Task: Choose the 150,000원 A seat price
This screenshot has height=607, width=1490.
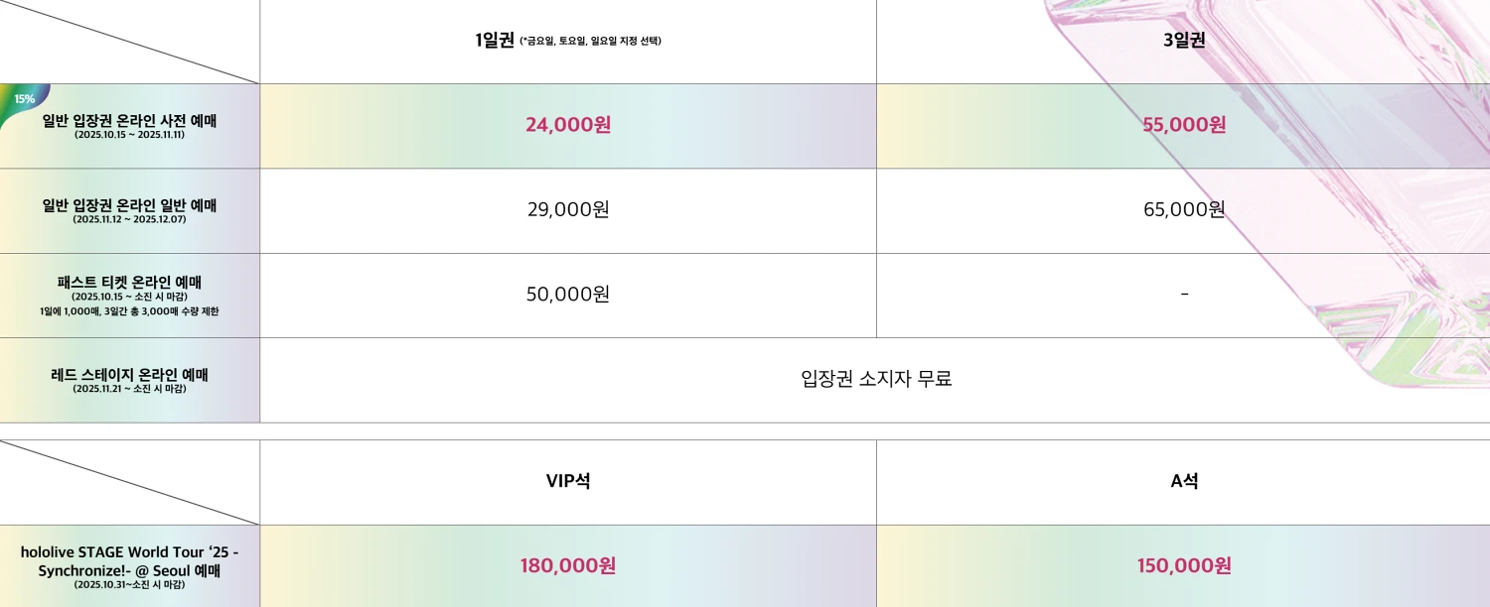Action: pos(1184,566)
